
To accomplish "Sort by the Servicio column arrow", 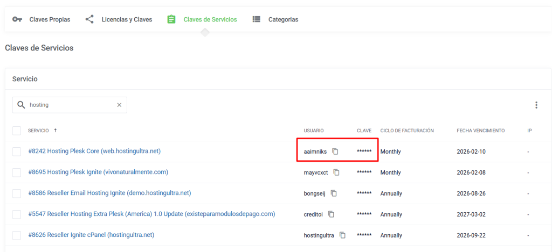I will [56, 131].
